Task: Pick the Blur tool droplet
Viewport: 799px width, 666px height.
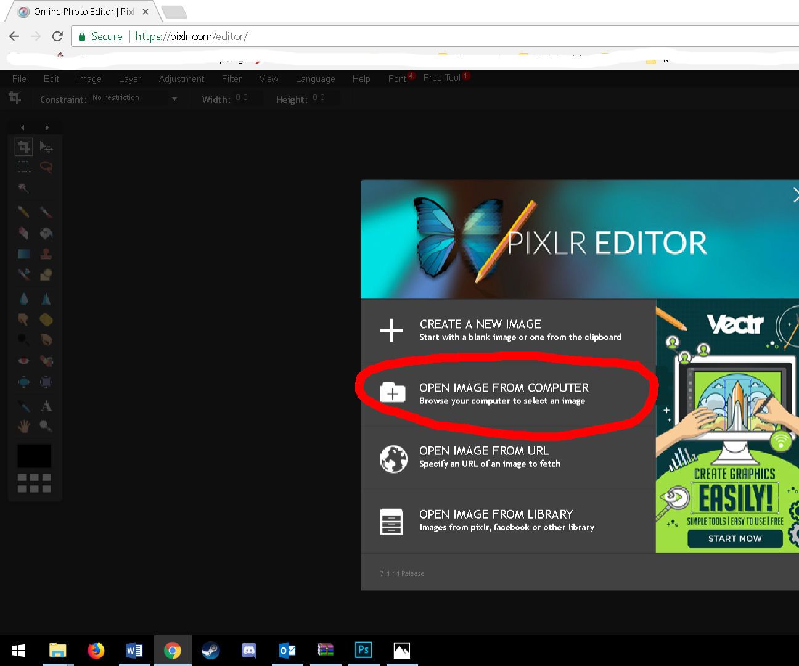Action: [23, 299]
